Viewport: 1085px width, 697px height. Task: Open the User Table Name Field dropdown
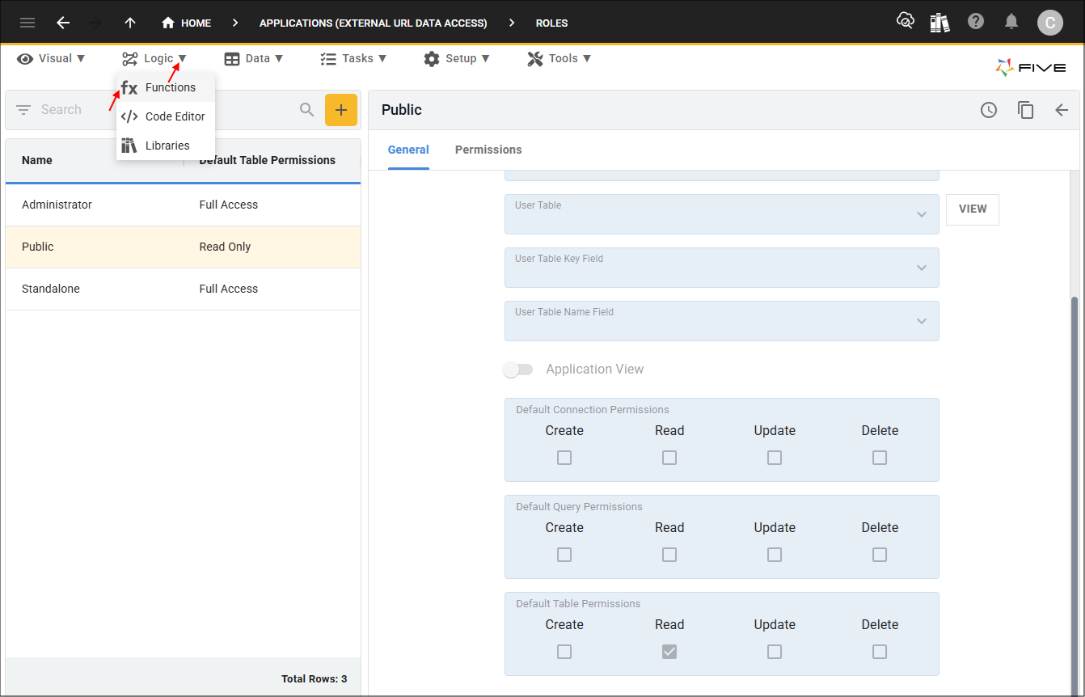click(x=921, y=321)
